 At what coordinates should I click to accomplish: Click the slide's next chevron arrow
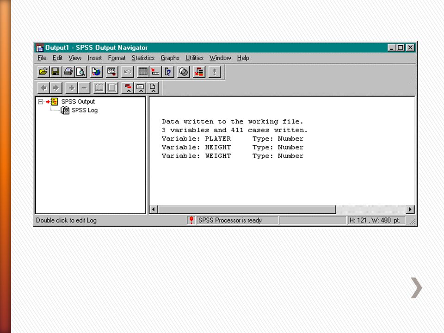416,288
